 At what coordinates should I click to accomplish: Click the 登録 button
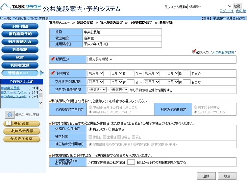point(206,176)
